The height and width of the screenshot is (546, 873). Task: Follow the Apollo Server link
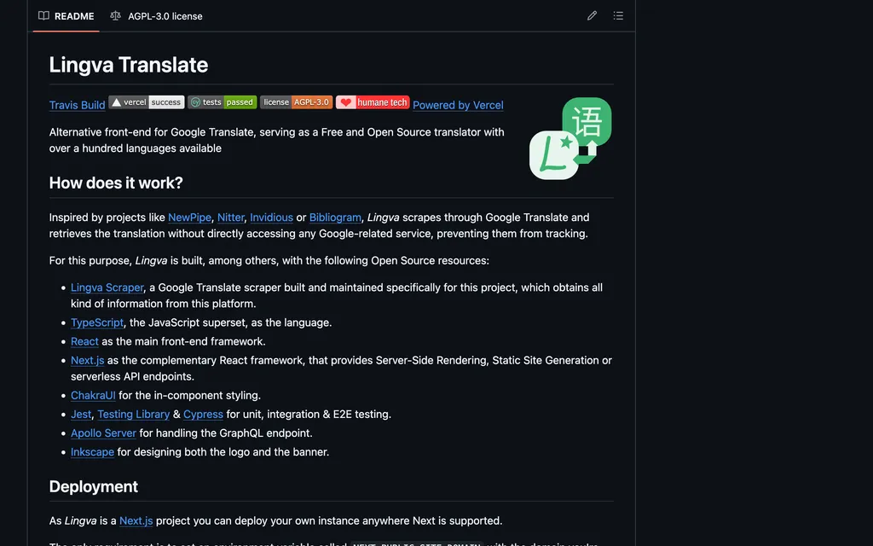pyautogui.click(x=103, y=433)
